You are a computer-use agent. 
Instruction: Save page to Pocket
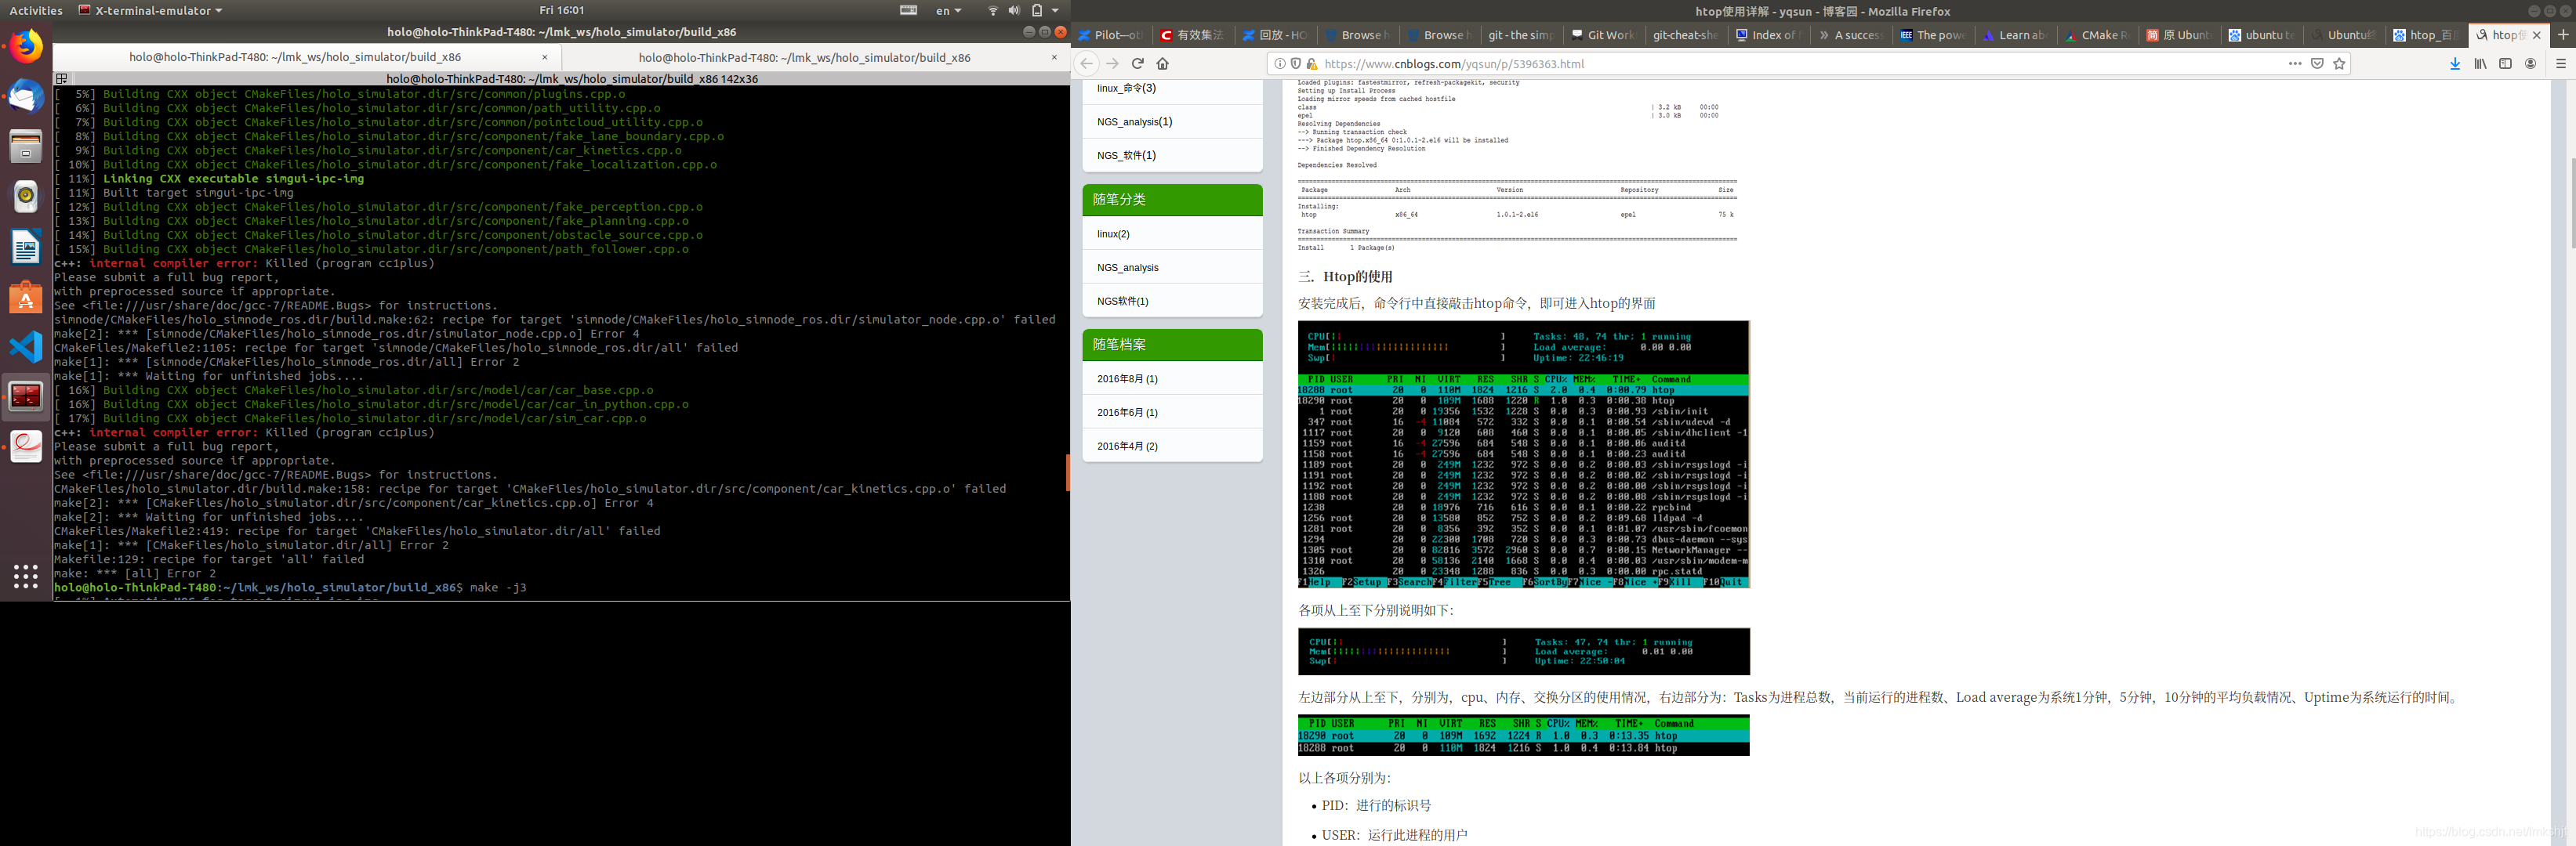(2317, 63)
